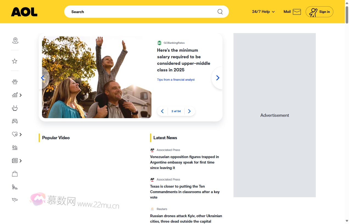The width and height of the screenshot is (349, 224).
Task: Click the shopping bag icon in sidebar
Action: click(x=15, y=174)
